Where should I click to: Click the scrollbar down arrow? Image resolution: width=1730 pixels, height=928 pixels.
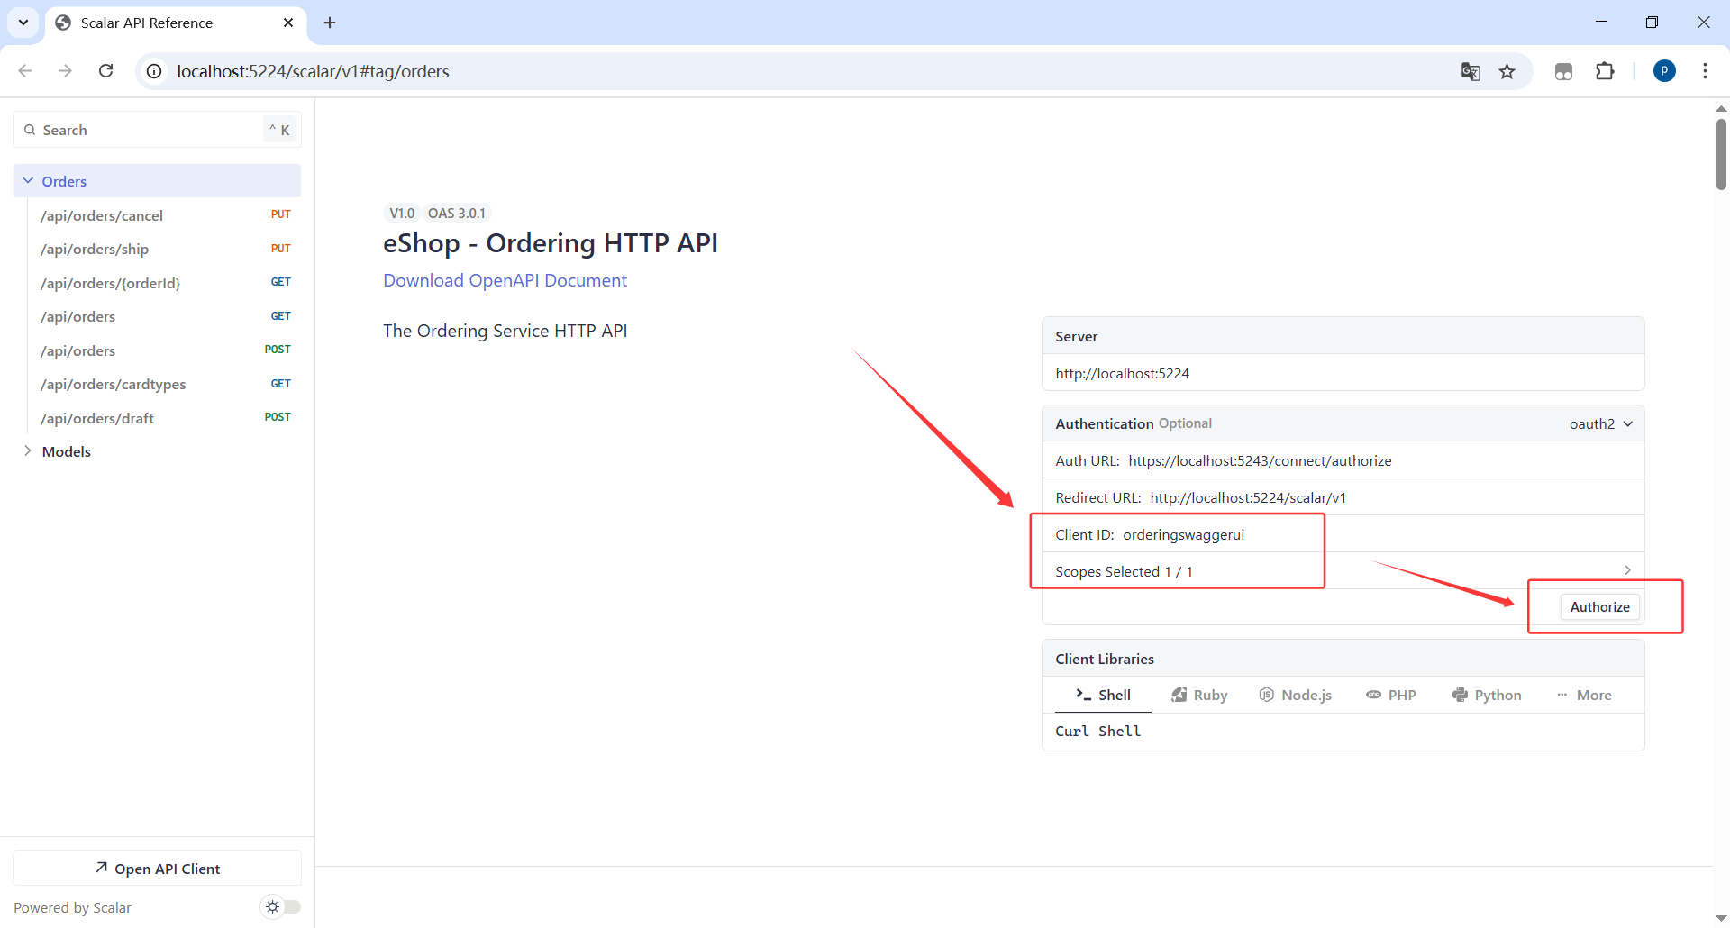[x=1721, y=918]
